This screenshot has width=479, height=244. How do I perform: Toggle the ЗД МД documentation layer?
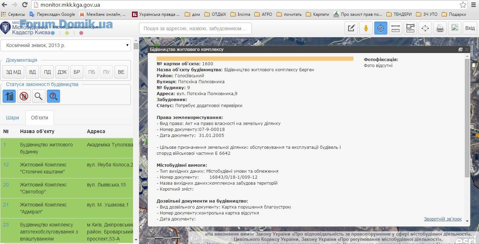coord(13,72)
